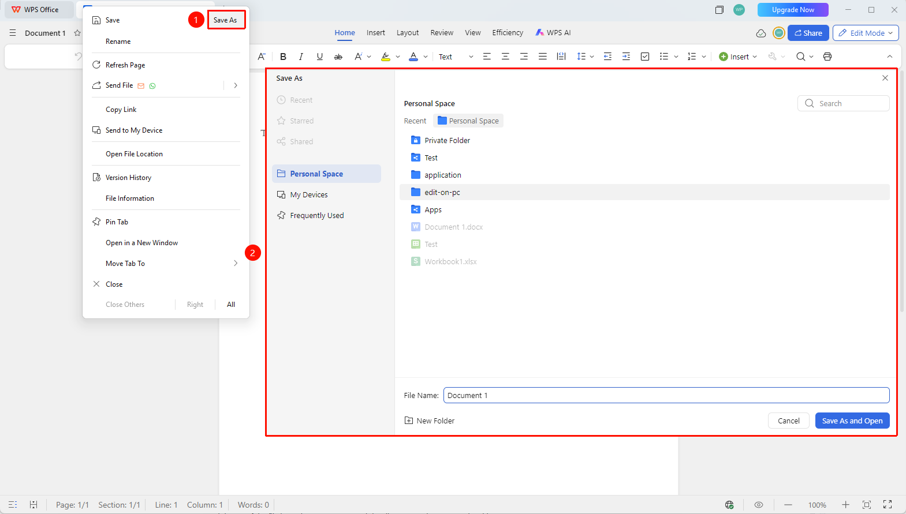Toggle bold formatting in toolbar
Viewport: 906px width, 514px height.
tap(283, 57)
